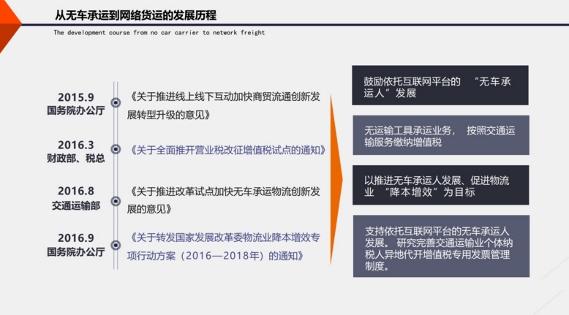The height and width of the screenshot is (315, 569).
Task: Click document title 关于推进线上线下互动加快商贸流通
Action: [x=224, y=105]
